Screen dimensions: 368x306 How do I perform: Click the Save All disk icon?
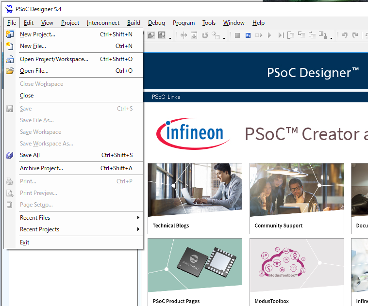[10, 155]
